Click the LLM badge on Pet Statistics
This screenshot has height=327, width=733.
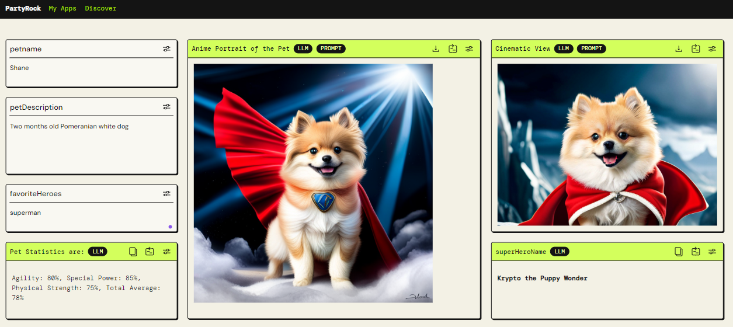(x=98, y=252)
